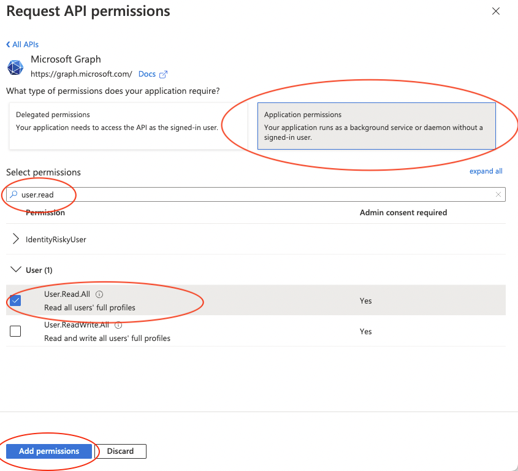Image resolution: width=518 pixels, height=471 pixels.
Task: Click the Admin consent required column header
Action: pos(403,213)
